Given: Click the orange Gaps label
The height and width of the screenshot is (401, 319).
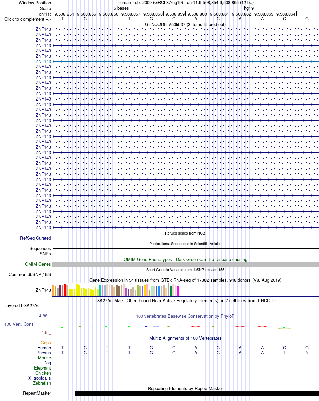Looking at the screenshot, I should (46, 343).
